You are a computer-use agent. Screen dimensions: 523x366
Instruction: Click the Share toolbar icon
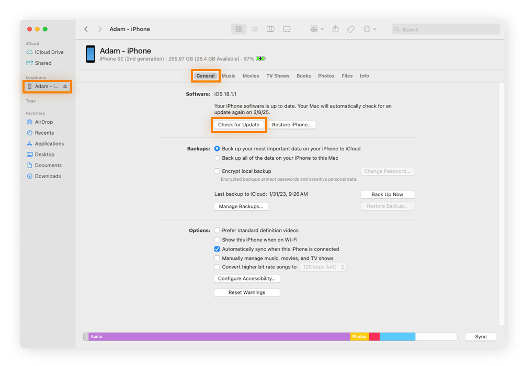click(336, 29)
